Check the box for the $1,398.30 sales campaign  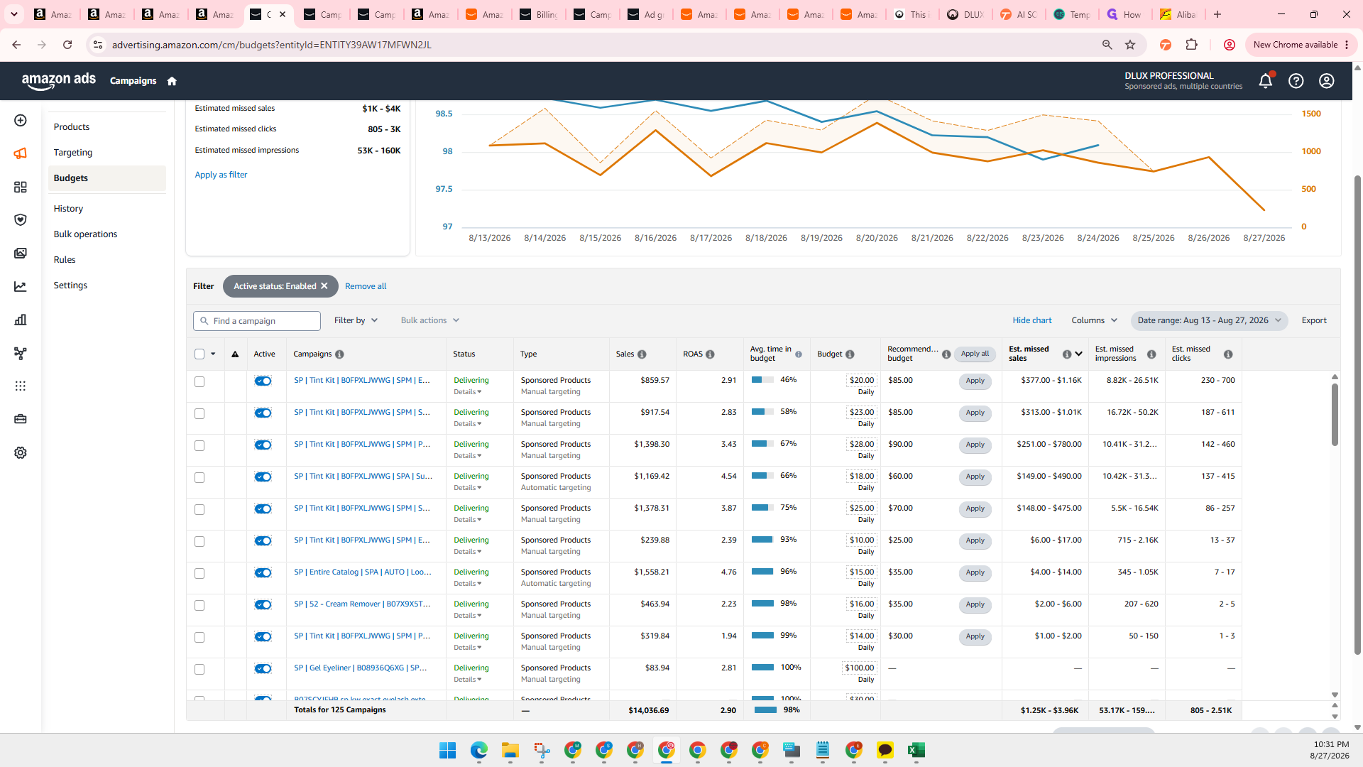coord(199,446)
